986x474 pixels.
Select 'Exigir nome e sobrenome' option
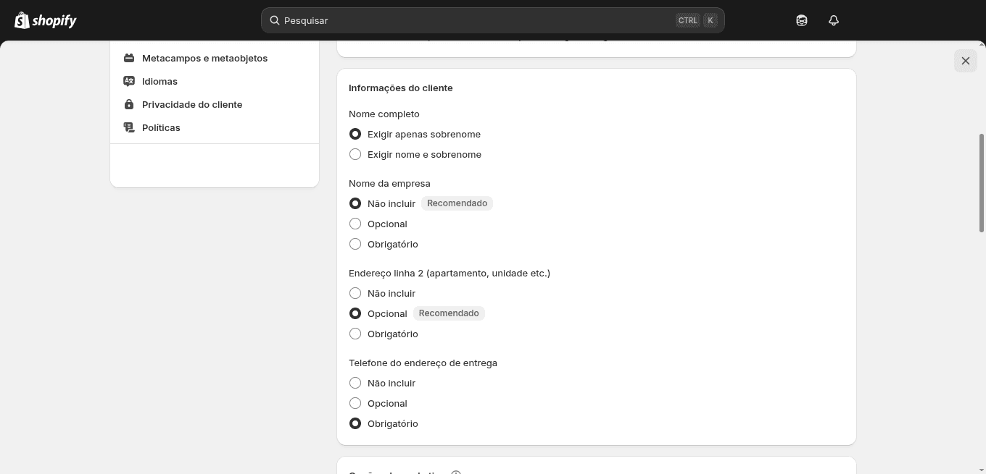point(355,154)
